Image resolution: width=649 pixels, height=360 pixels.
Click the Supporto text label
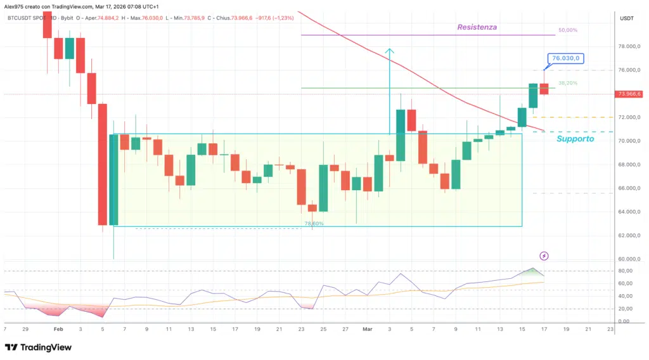point(575,138)
